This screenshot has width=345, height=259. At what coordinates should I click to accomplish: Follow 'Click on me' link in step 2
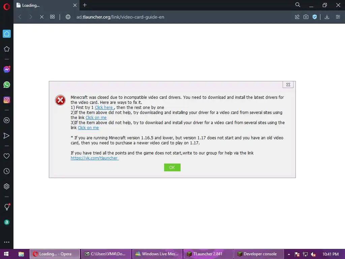[96, 118]
